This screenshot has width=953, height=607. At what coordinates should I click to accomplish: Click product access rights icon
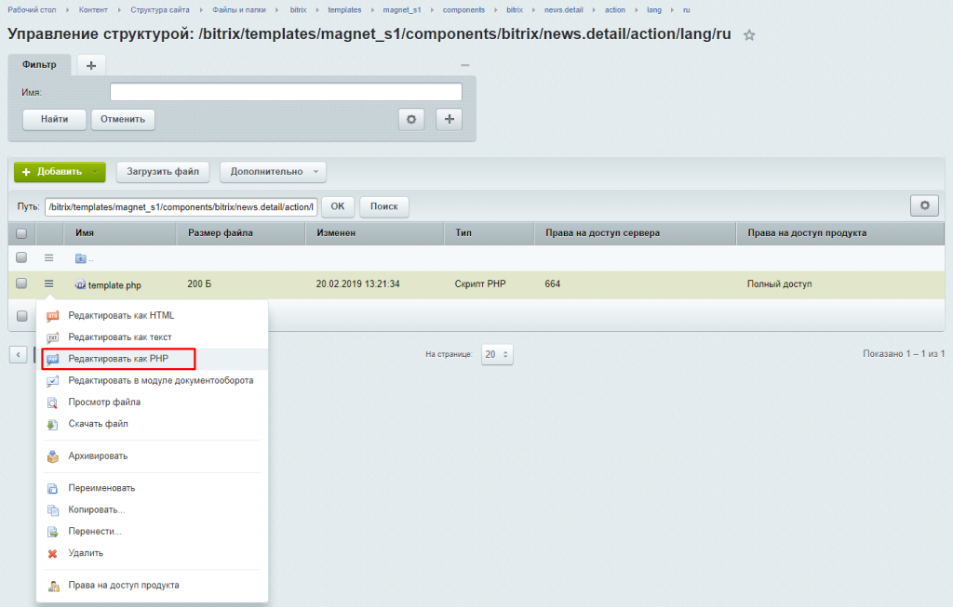pyautogui.click(x=53, y=586)
